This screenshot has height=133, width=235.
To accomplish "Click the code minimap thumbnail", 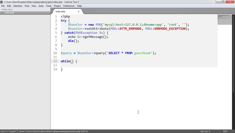I will [224, 19].
